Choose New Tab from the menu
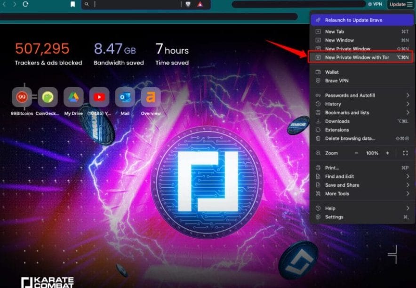This screenshot has width=416, height=288. coord(362,32)
